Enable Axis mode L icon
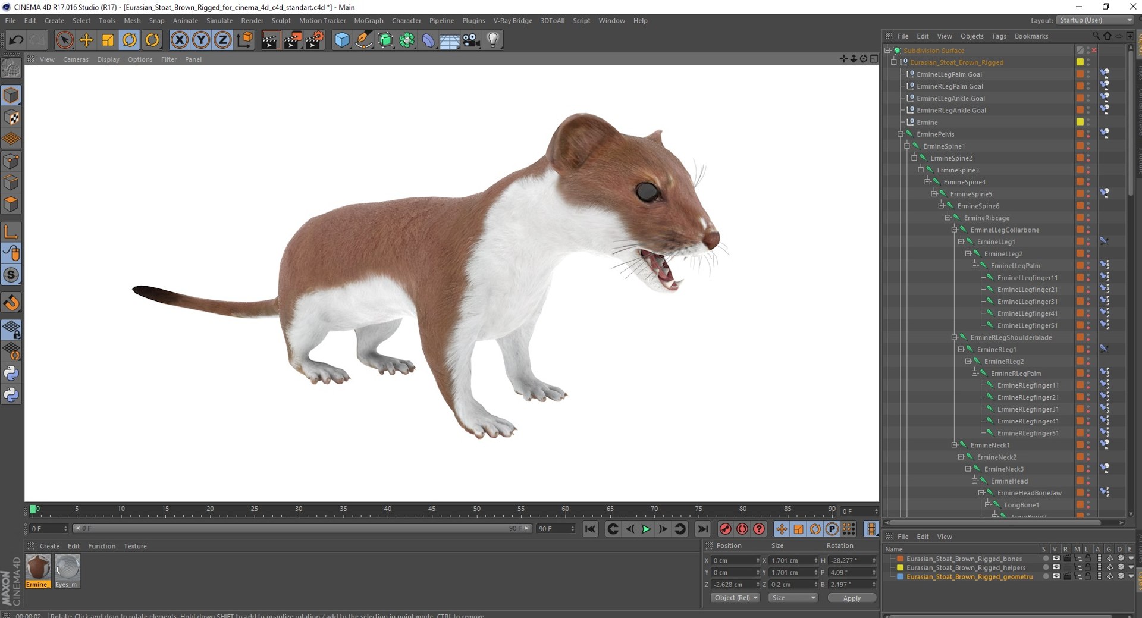This screenshot has height=618, width=1142. coord(11,231)
